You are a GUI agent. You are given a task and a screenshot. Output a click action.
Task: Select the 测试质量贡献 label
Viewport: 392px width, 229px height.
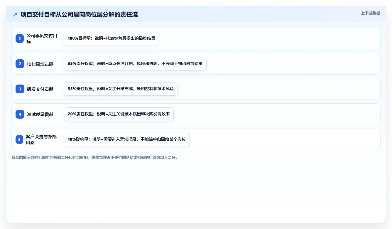tap(40, 114)
